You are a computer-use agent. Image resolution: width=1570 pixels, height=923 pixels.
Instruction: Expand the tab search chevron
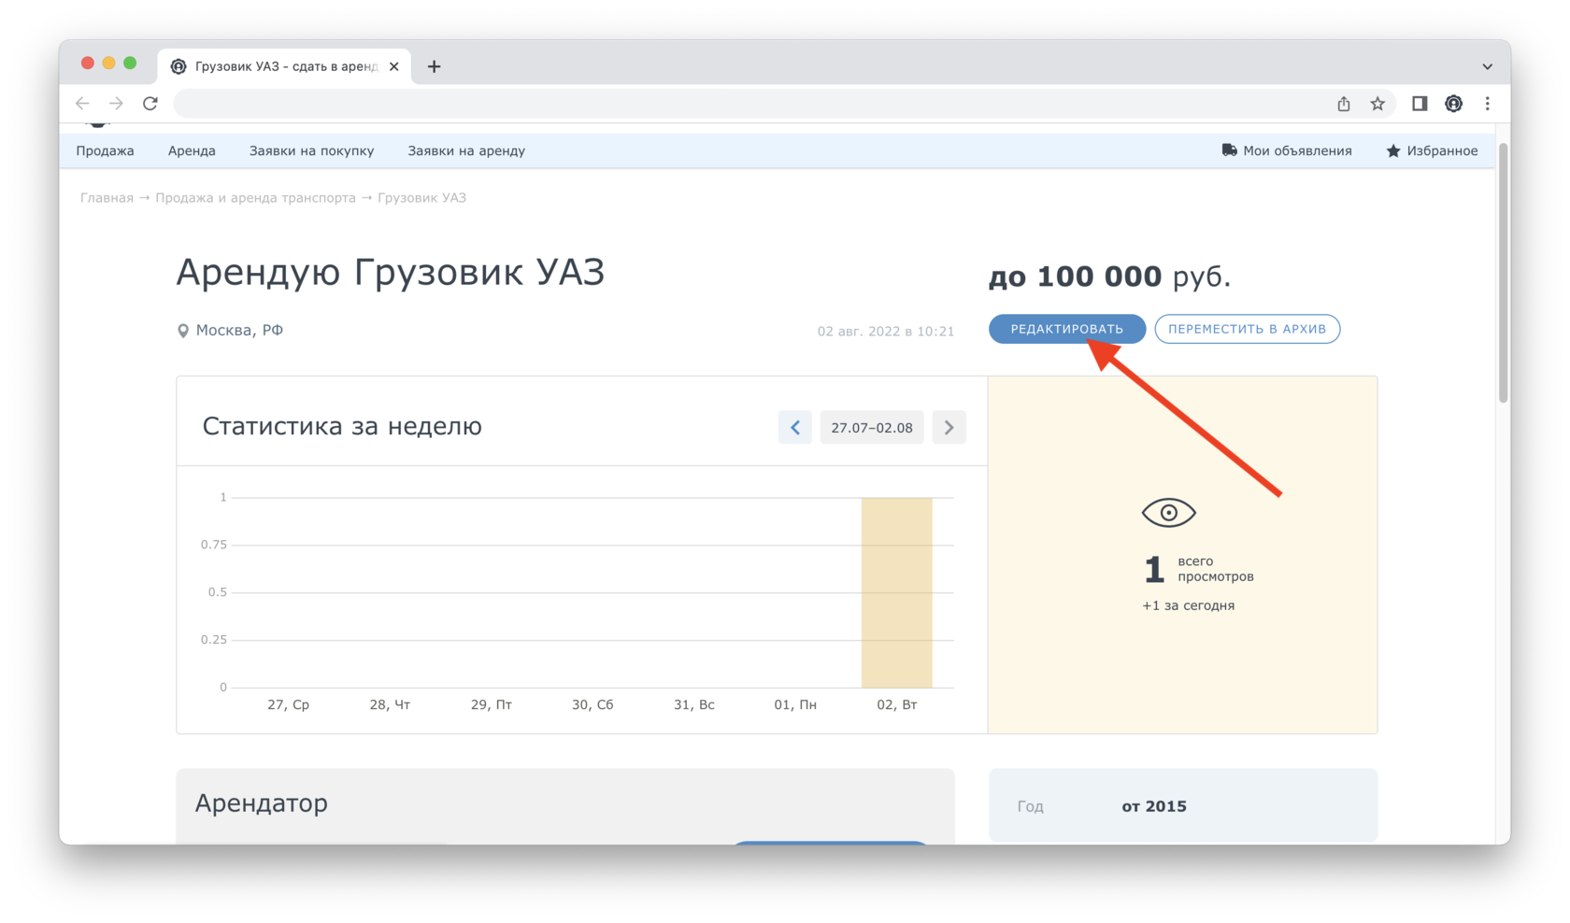point(1487,66)
